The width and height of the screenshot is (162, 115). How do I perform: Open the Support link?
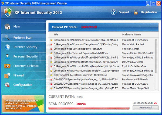[124, 12]
